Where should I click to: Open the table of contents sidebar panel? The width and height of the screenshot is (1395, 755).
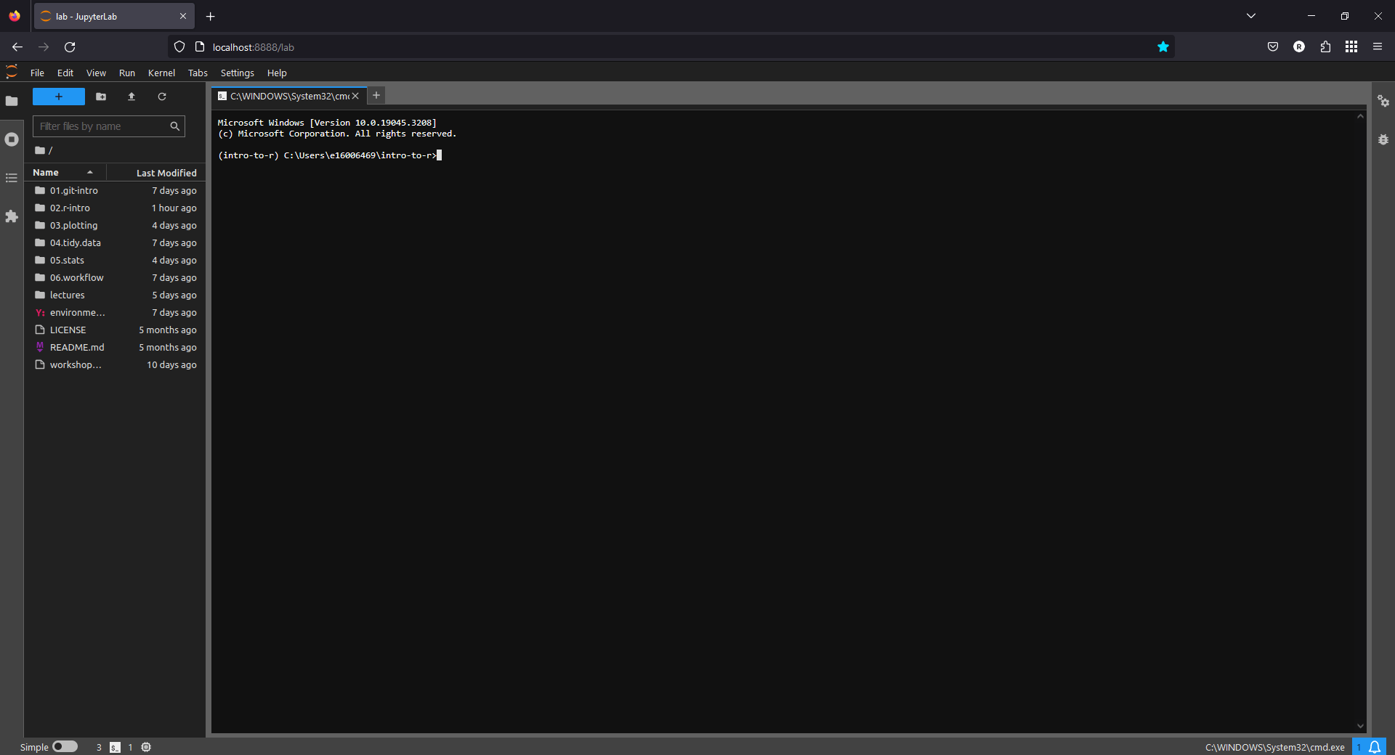pos(12,178)
